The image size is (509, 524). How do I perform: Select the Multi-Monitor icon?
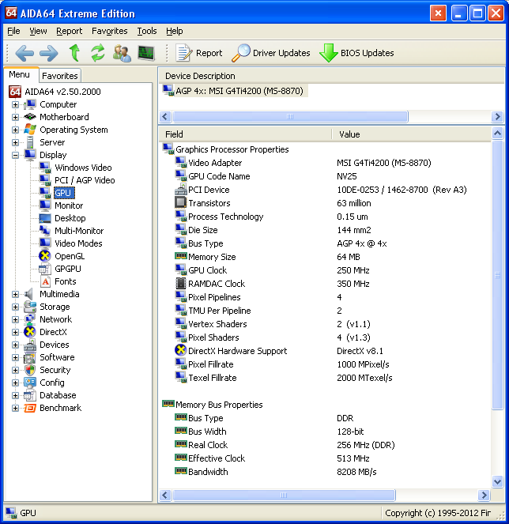click(45, 231)
